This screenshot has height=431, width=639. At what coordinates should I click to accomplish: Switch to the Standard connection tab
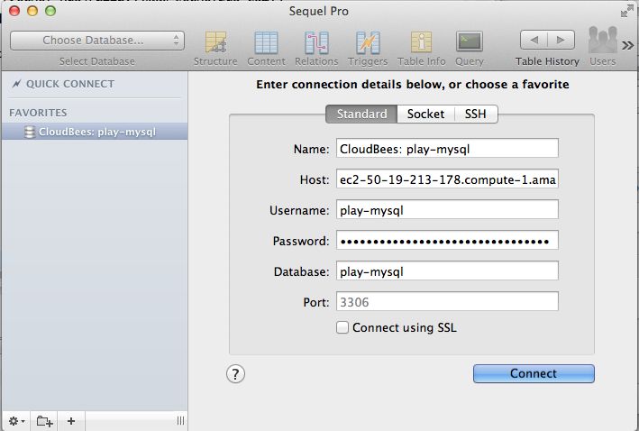361,114
